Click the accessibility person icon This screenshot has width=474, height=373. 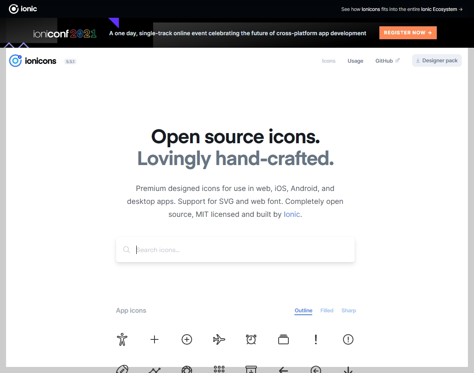pos(122,339)
